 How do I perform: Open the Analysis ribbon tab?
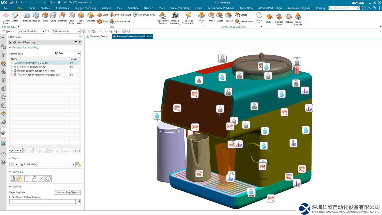point(107,8)
